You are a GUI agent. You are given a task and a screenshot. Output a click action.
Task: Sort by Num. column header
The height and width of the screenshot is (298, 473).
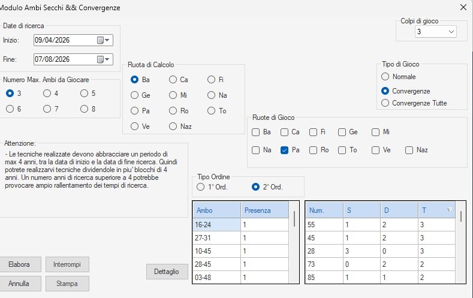pyautogui.click(x=324, y=210)
